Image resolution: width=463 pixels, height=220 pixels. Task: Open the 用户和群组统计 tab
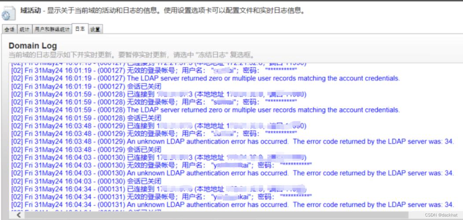coord(52,29)
